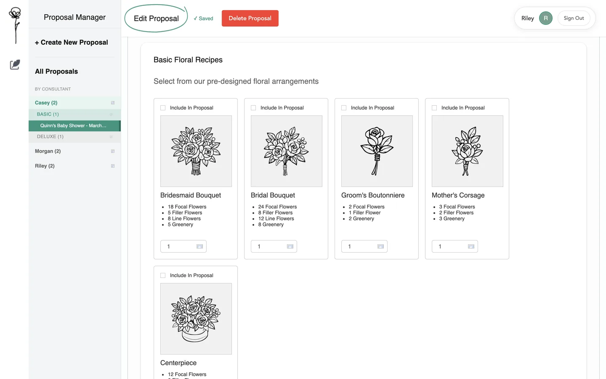The width and height of the screenshot is (606, 379).
Task: Click the Mother's Corsage title
Action: [458, 195]
